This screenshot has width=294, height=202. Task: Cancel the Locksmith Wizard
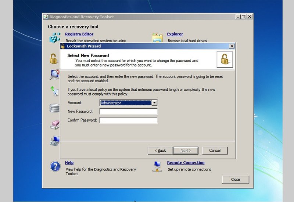coord(215,151)
